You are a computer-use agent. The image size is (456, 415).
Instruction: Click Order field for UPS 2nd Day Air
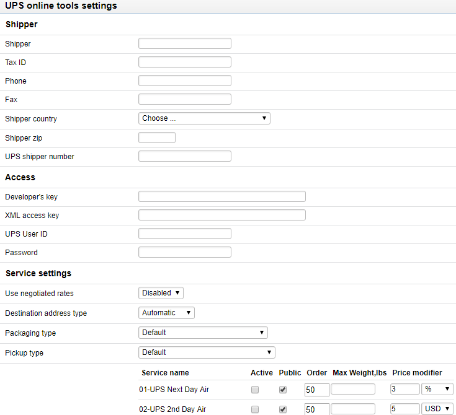pyautogui.click(x=316, y=409)
